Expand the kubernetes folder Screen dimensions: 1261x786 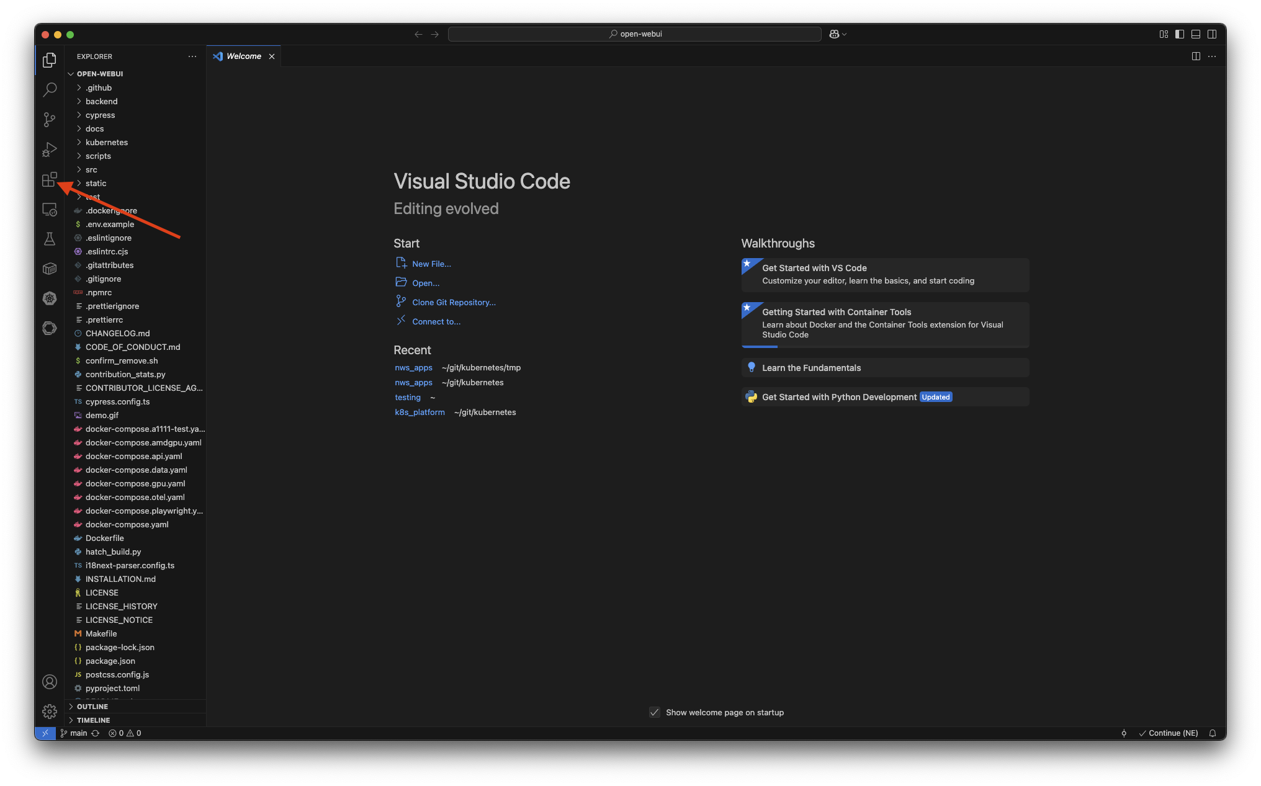[x=135, y=142]
